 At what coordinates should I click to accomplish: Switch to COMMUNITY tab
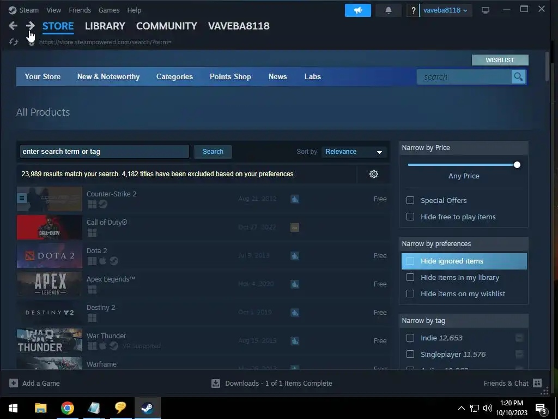(167, 26)
